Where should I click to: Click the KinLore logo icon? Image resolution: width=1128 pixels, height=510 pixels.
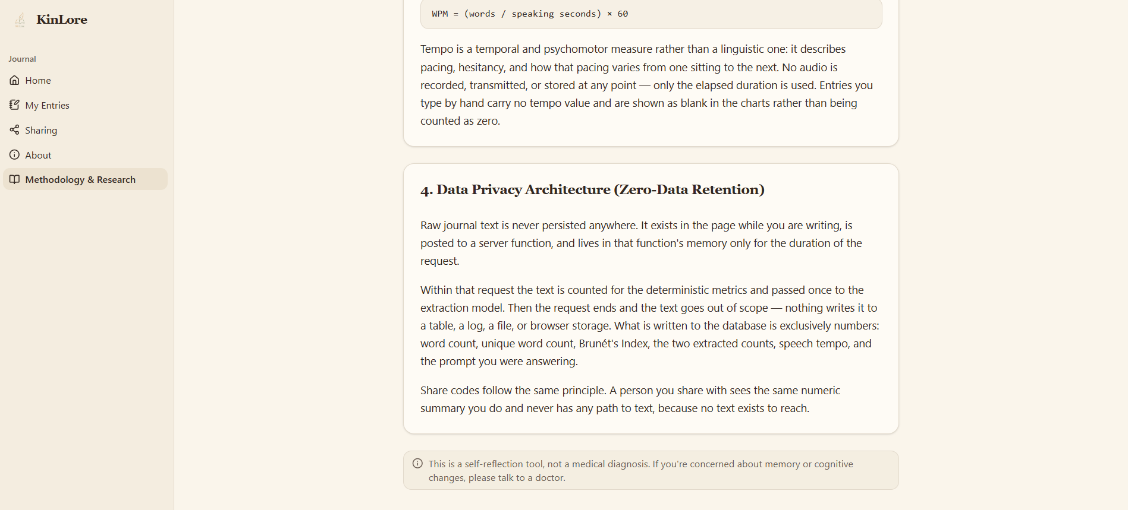[20, 20]
